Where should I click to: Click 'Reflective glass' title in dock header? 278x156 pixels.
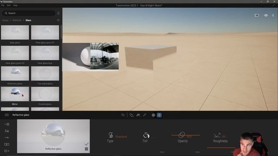point(21,115)
